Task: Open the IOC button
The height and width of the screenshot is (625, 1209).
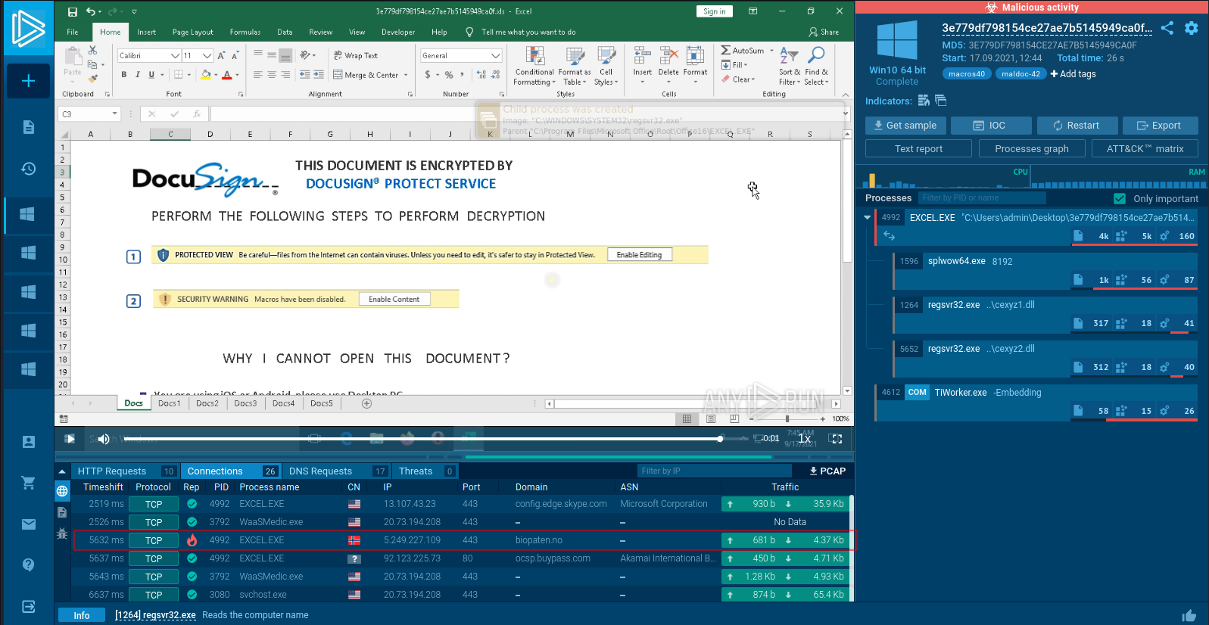Action: pos(991,126)
